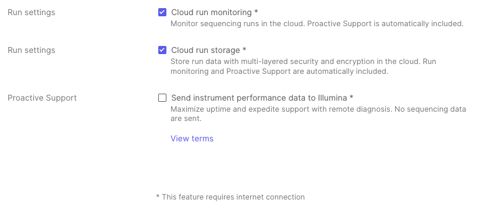480x210 pixels.
Task: Click the 'Cloud run monitoring' label text
Action: pos(211,12)
